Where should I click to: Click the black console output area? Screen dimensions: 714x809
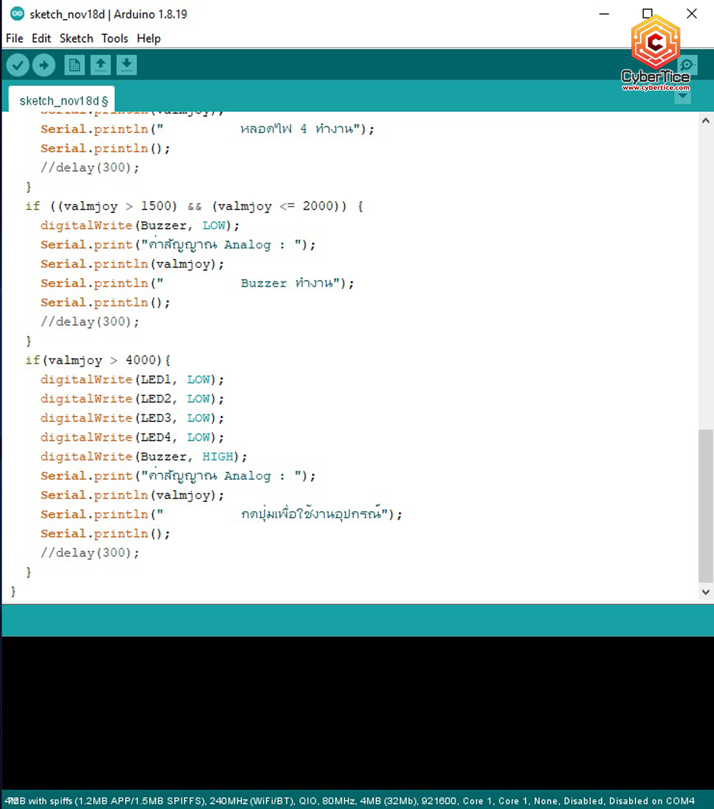pos(357,714)
